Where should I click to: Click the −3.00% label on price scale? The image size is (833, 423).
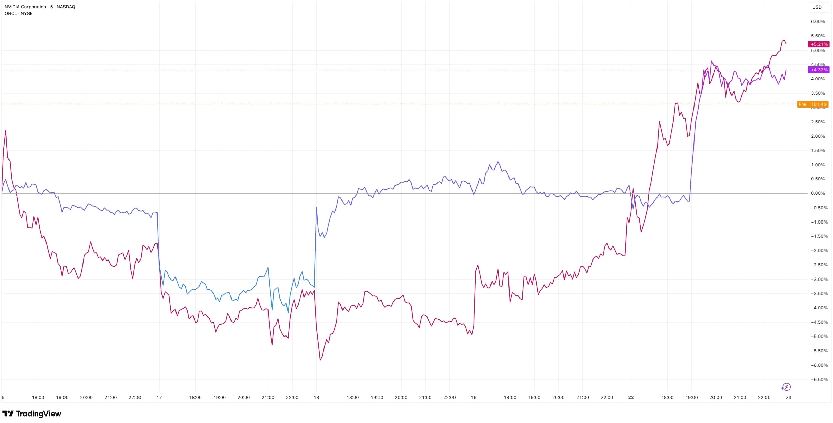(x=819, y=280)
